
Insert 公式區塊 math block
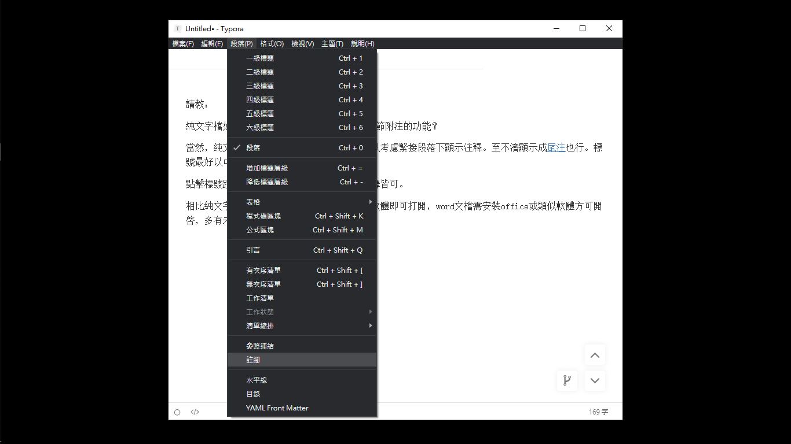coord(302,230)
